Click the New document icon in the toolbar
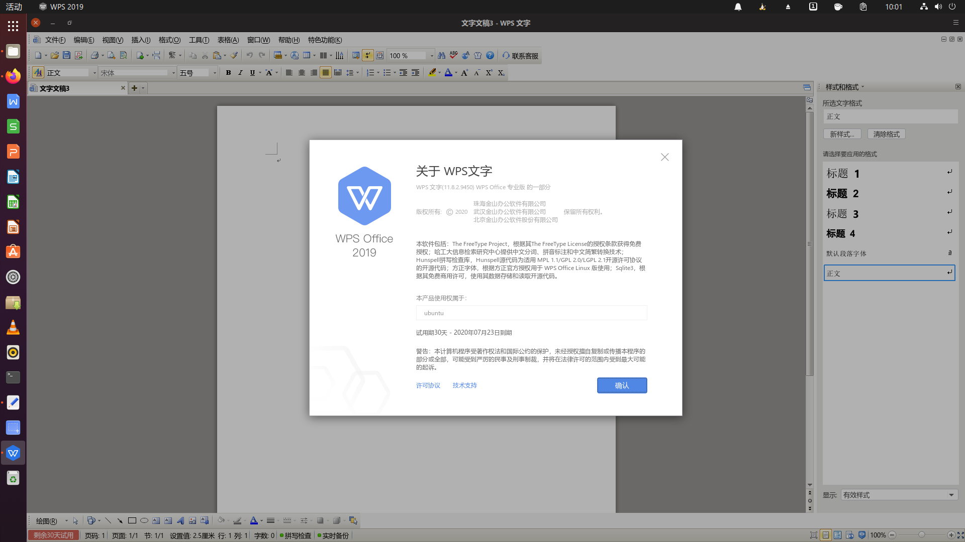 point(38,56)
